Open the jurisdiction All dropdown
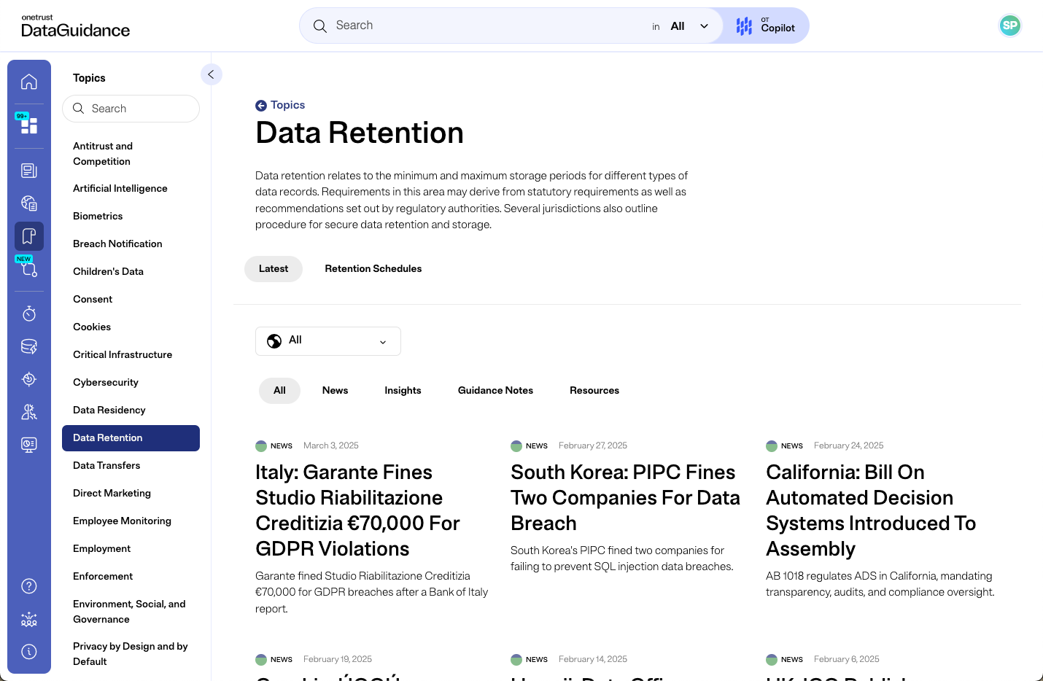Screen dimensions: 1043x681 327,340
